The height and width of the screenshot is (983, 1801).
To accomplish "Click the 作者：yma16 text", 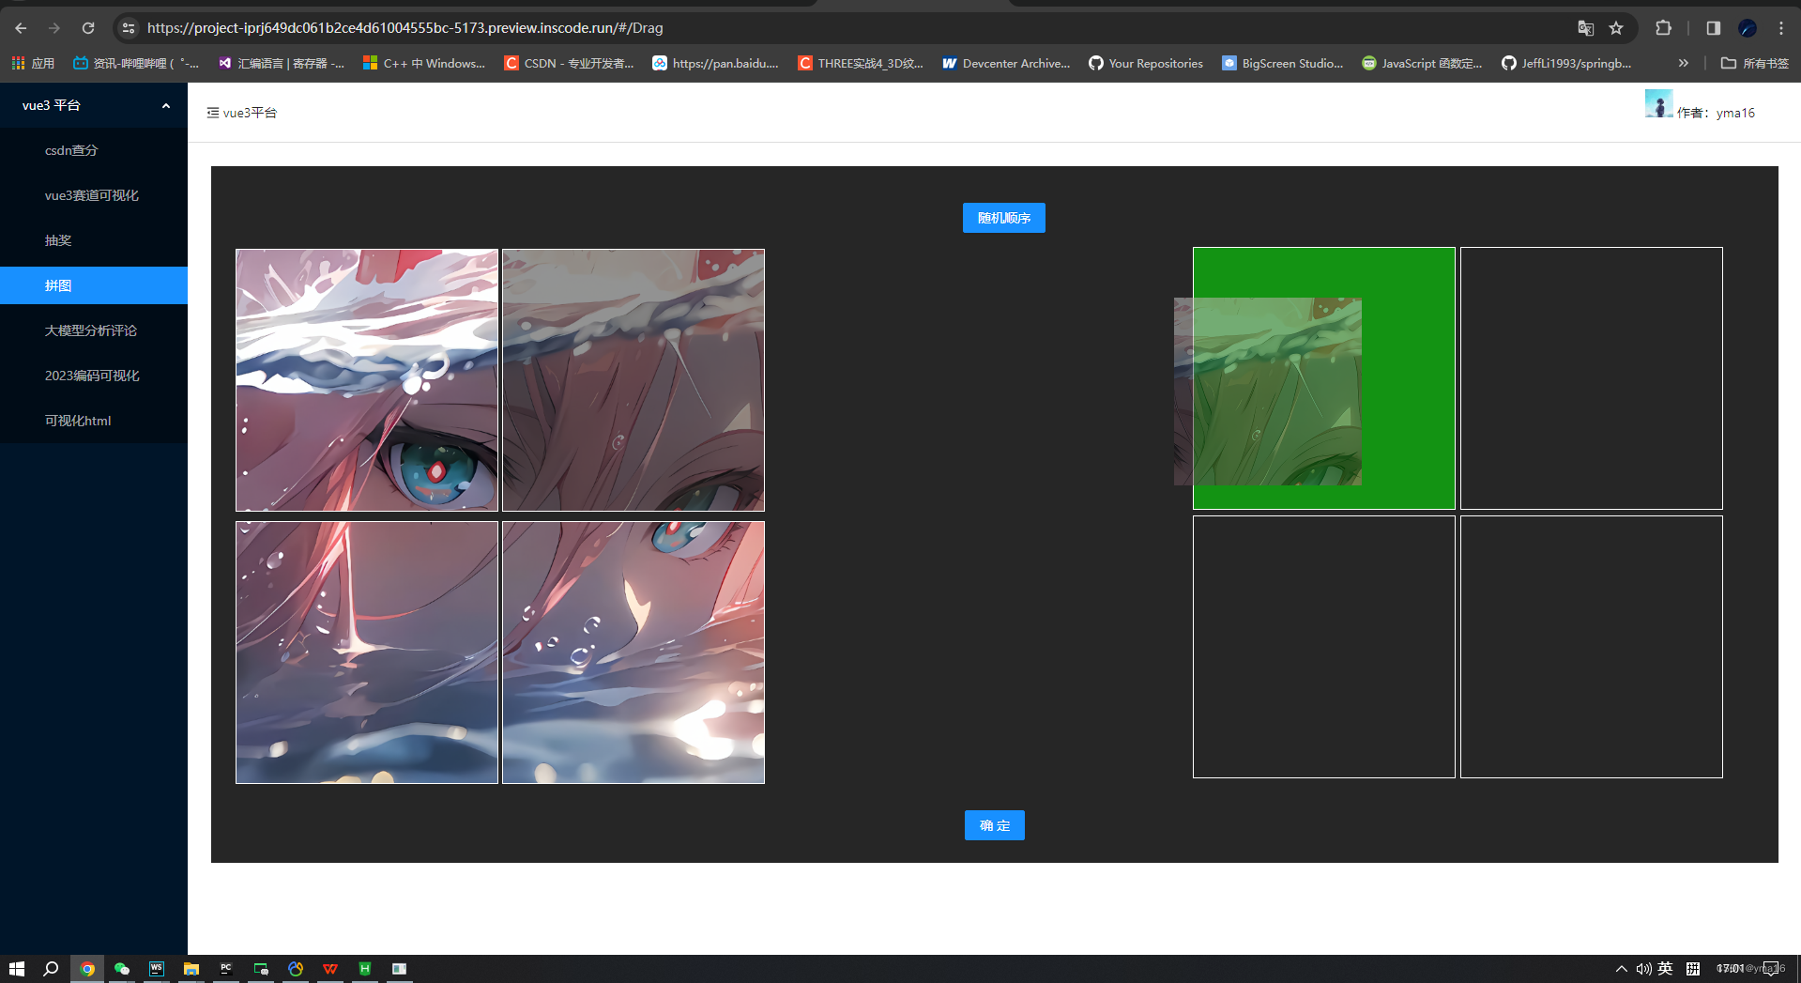I will [x=1716, y=113].
